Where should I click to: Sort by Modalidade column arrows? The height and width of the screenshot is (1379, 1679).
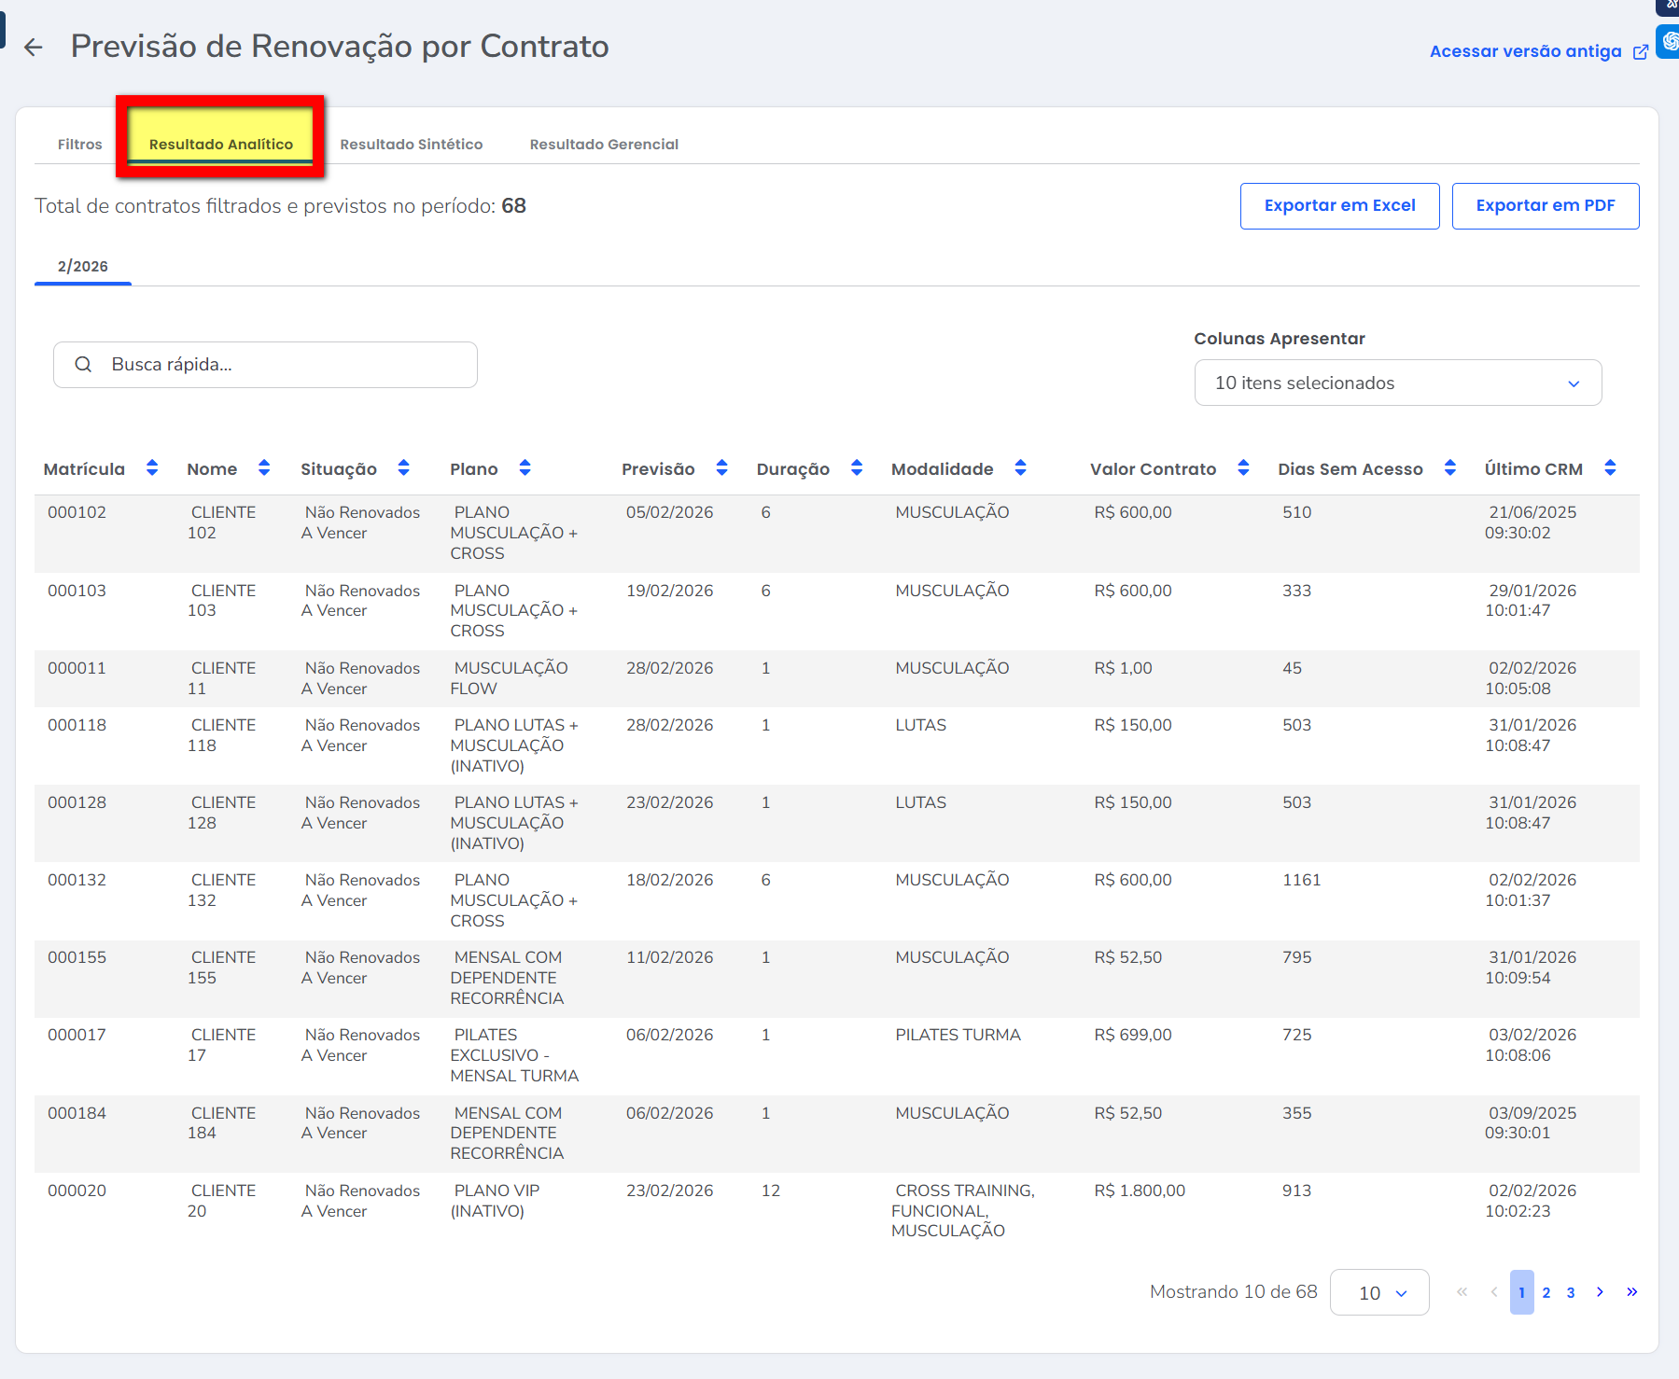(1020, 468)
